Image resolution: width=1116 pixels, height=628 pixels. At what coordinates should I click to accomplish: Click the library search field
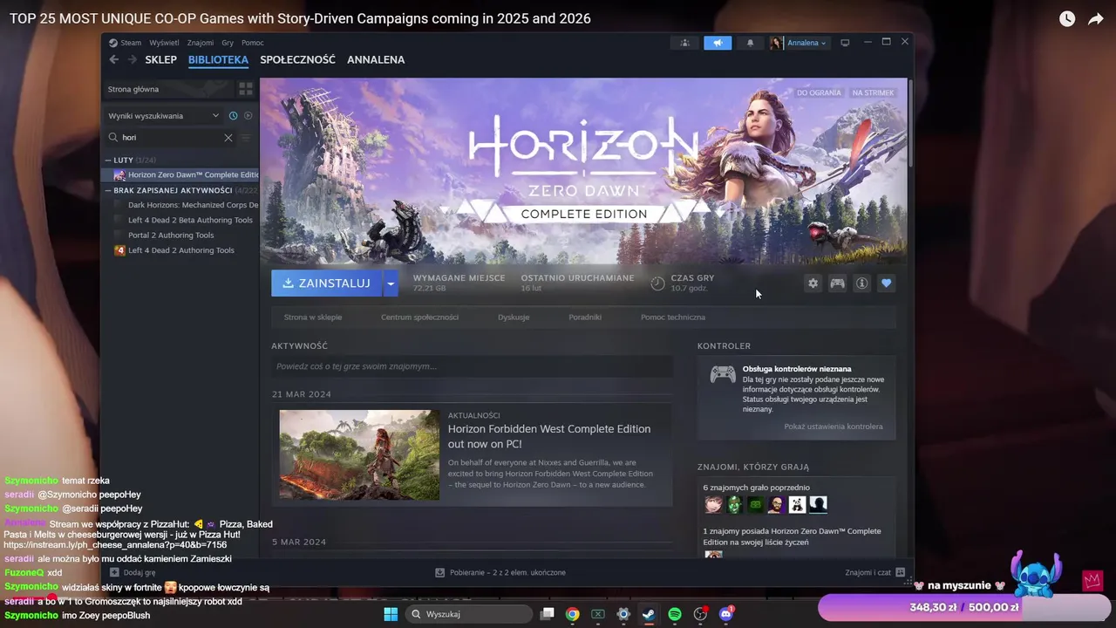tap(171, 138)
